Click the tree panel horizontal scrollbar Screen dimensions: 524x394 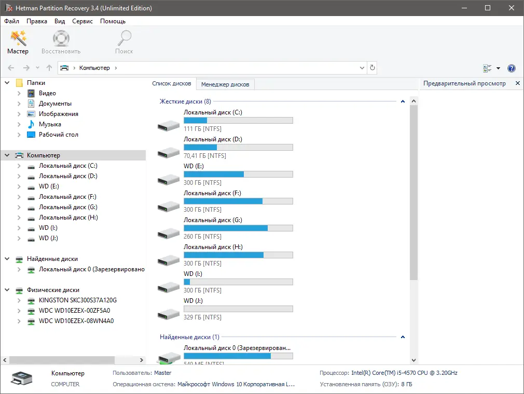coord(62,360)
